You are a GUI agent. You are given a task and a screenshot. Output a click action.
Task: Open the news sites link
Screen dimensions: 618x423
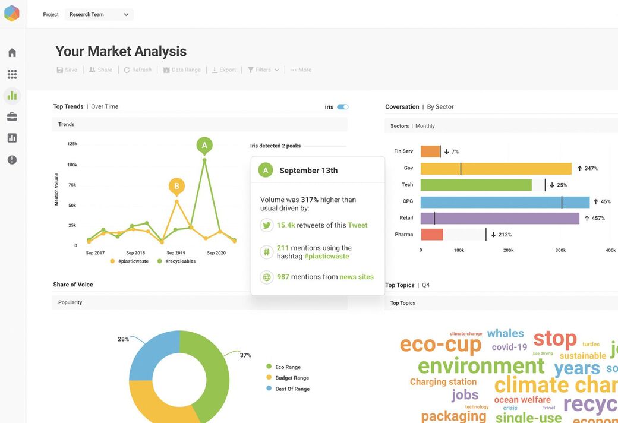click(x=357, y=277)
